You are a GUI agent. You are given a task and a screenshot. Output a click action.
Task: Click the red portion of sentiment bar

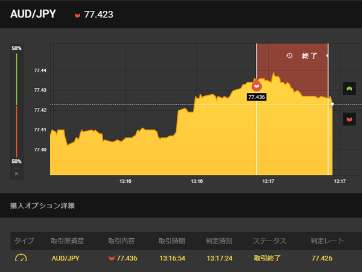pyautogui.click(x=17, y=131)
